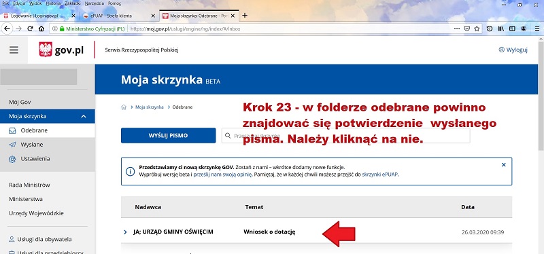Log out using the Wyloguj link

pos(513,50)
